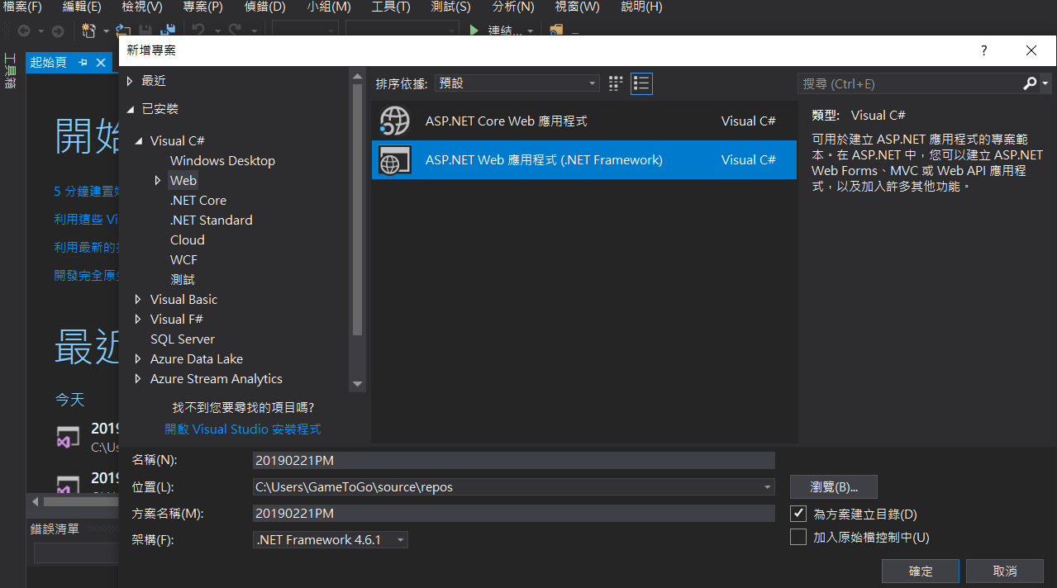Select the Cloud category

tap(188, 239)
